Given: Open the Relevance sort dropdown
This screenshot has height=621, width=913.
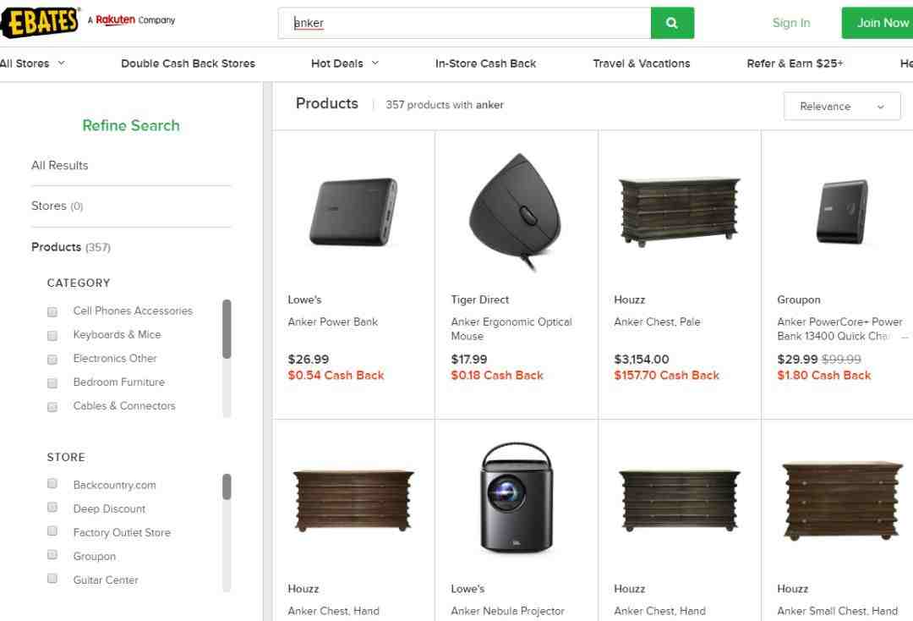Looking at the screenshot, I should 841,107.
